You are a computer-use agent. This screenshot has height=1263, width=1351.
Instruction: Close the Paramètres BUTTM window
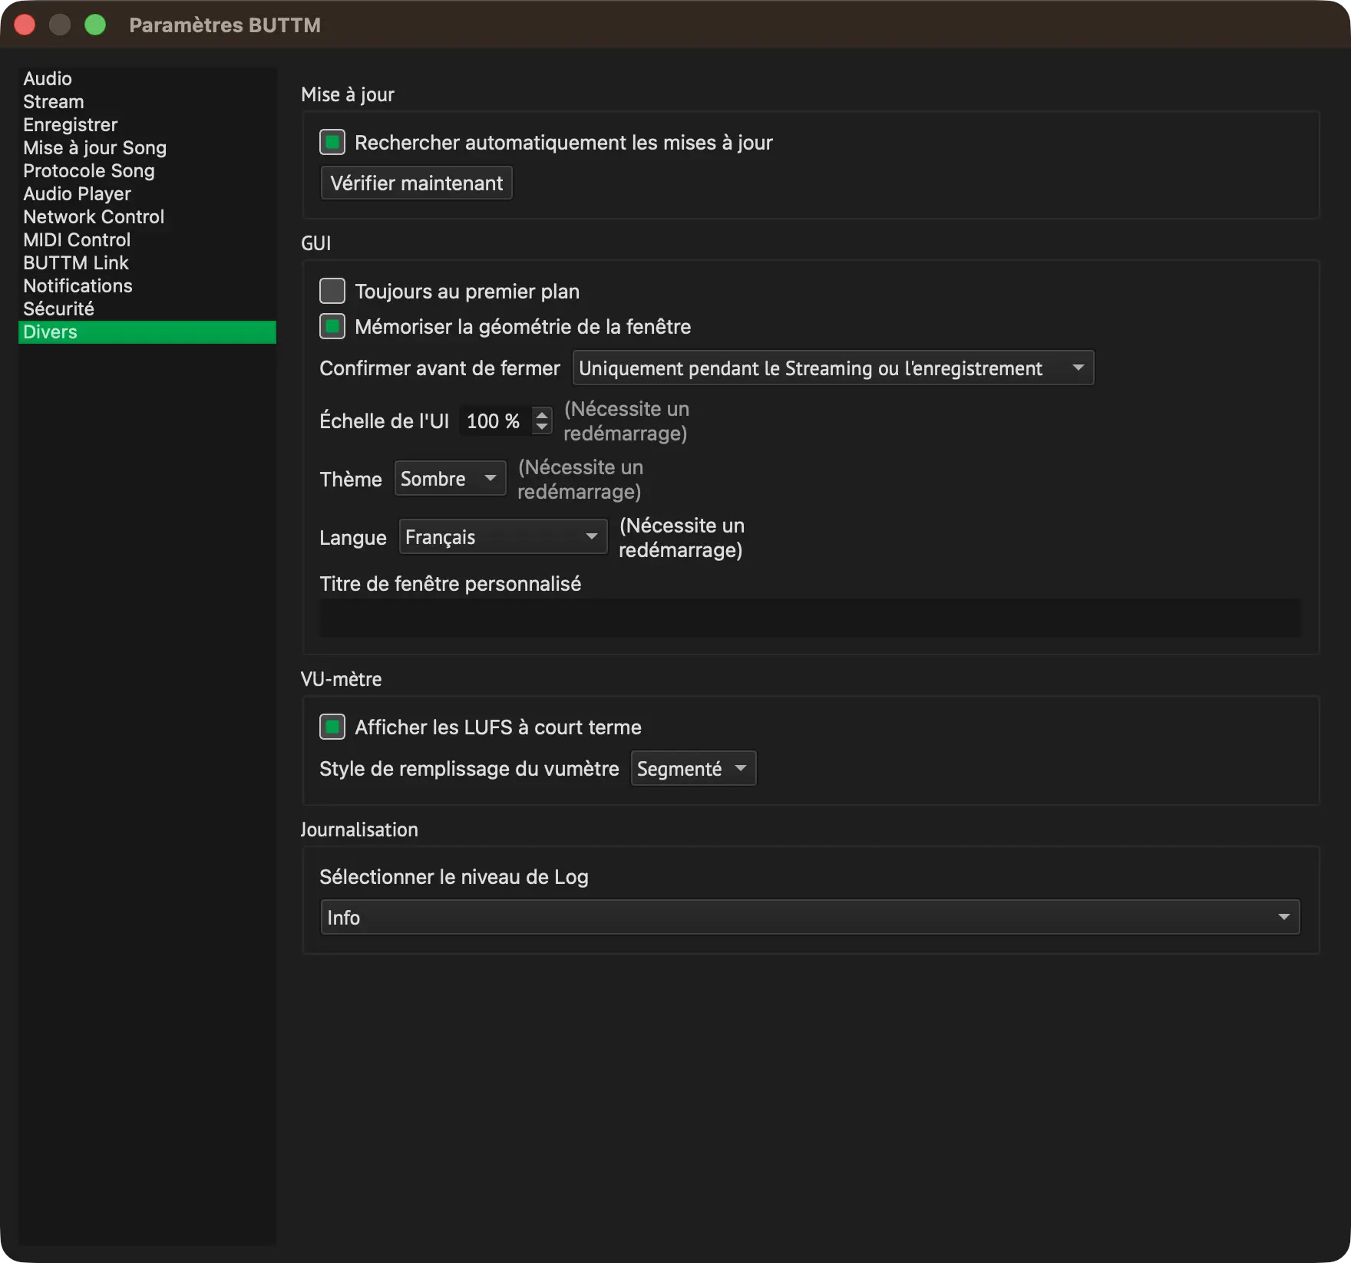tap(25, 25)
